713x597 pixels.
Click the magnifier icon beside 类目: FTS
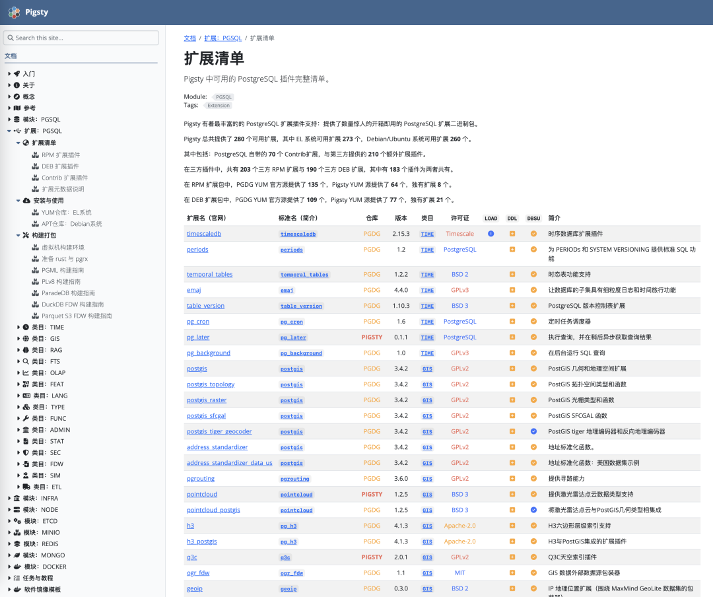click(26, 361)
